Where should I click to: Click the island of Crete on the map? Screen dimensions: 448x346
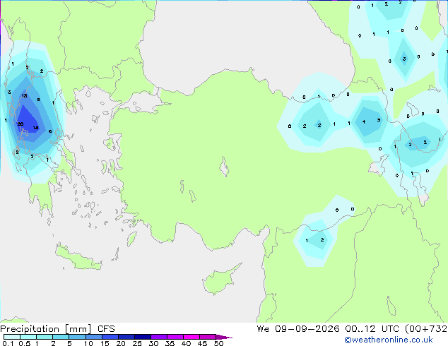[x=78, y=257]
